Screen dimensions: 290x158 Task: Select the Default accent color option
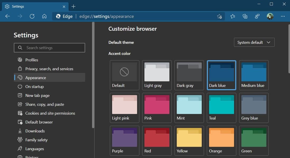point(125,75)
